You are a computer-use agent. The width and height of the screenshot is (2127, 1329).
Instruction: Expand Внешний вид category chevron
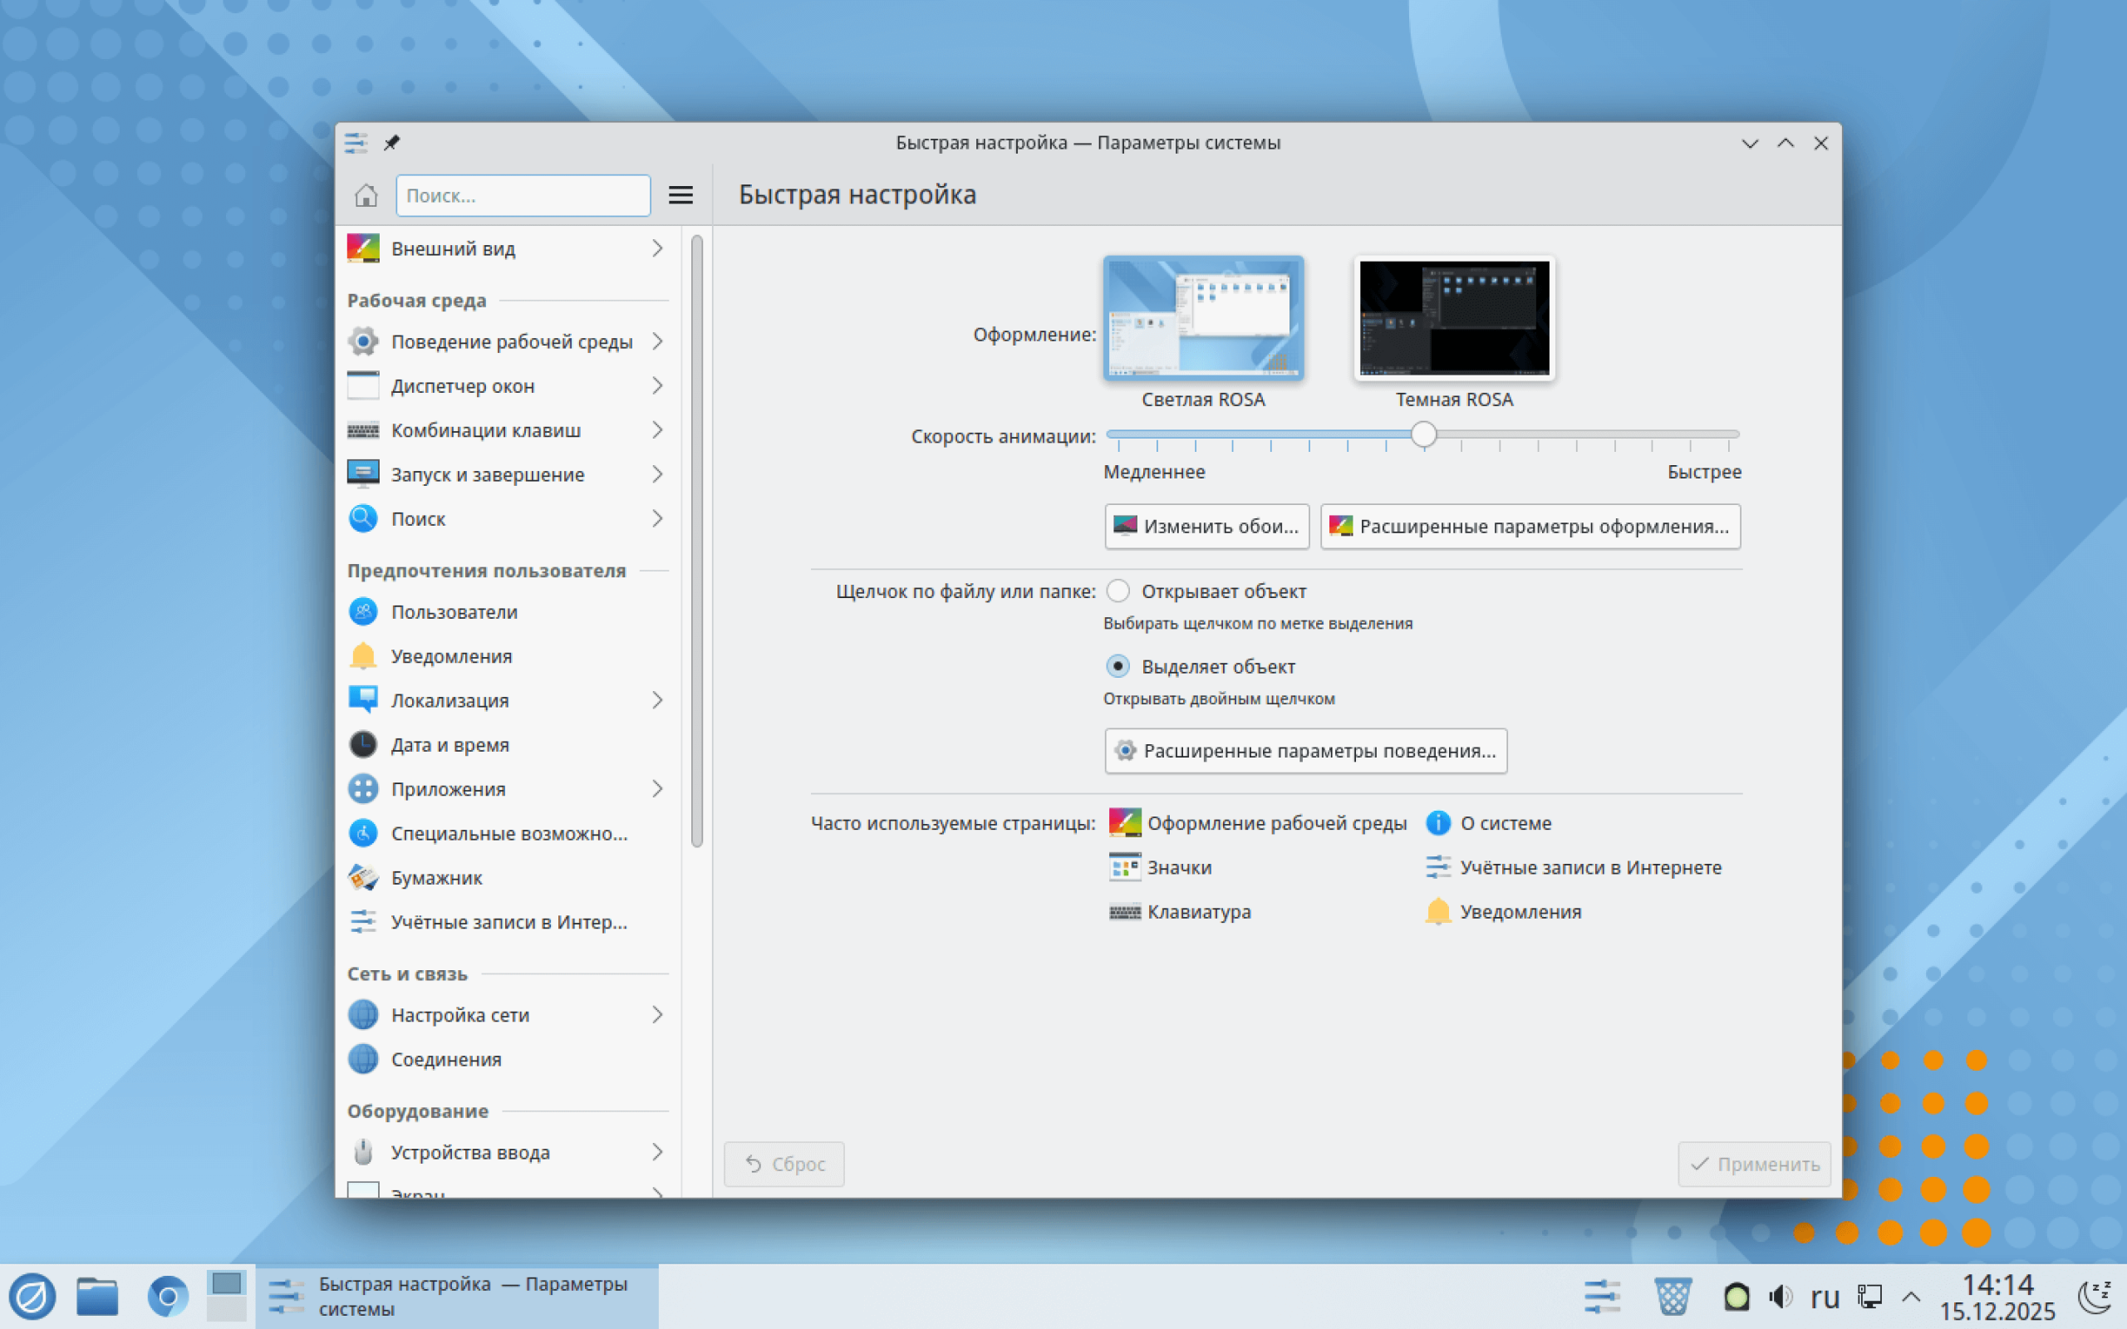657,248
